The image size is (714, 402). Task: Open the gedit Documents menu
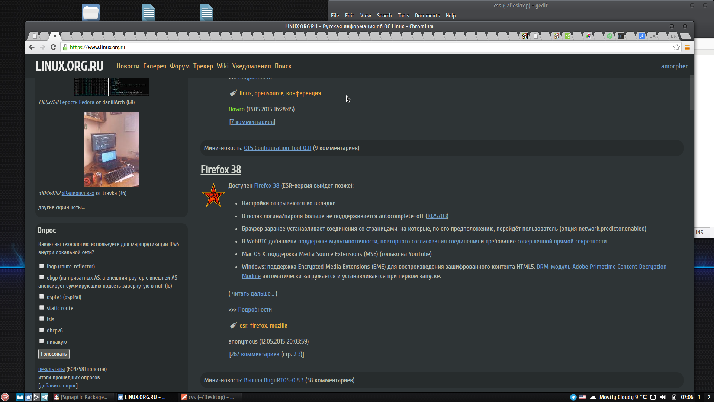click(x=427, y=16)
